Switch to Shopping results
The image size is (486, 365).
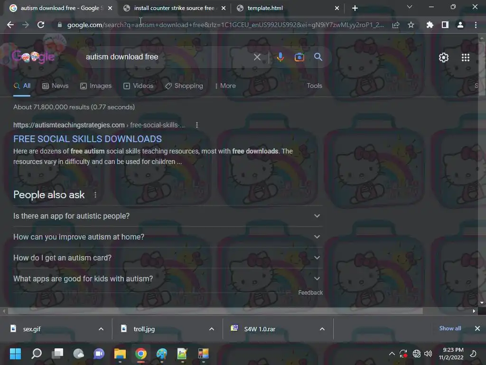184,86
